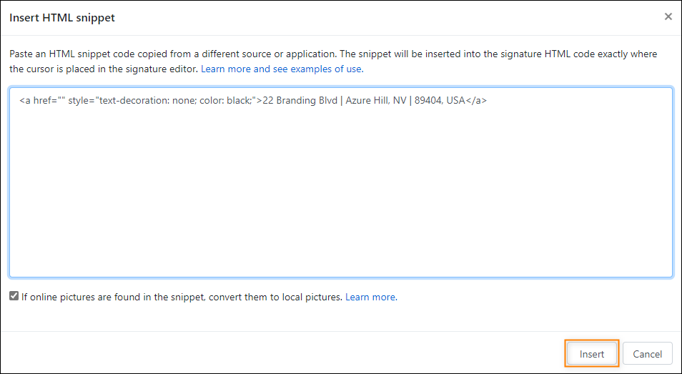Viewport: 682px width, 374px height.
Task: Close the Insert HTML snippet dialog
Action: [668, 17]
